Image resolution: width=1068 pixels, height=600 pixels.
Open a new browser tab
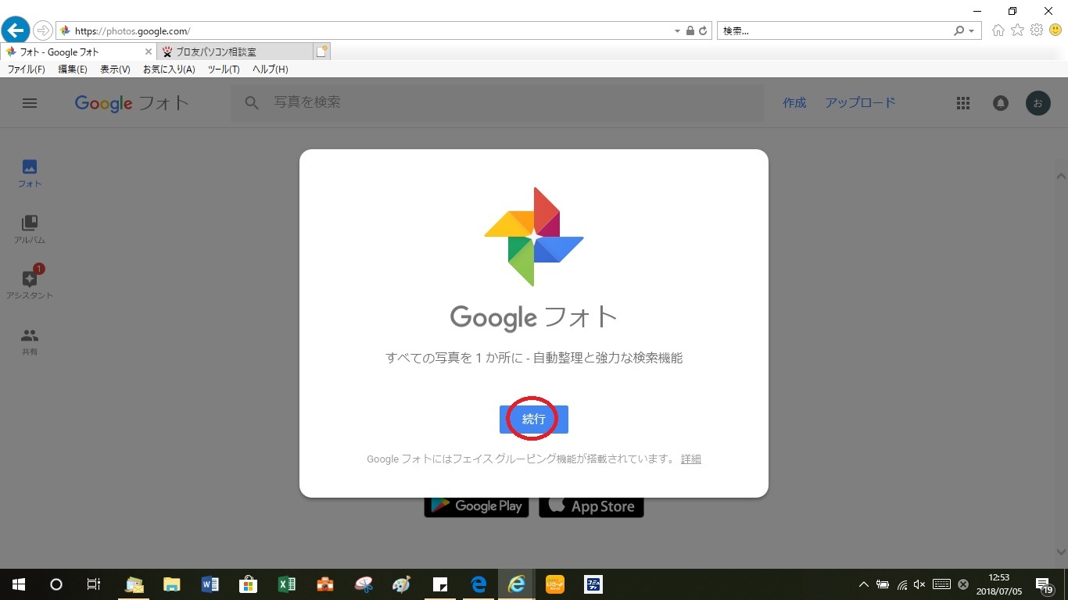[x=321, y=52]
